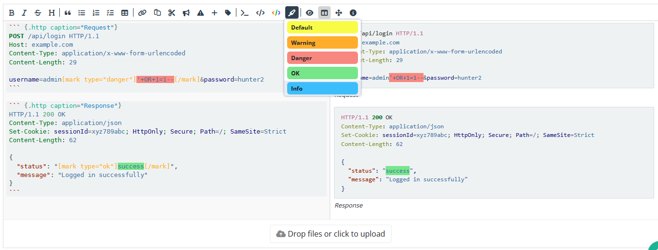Insert a blockquote
This screenshot has height=250, width=658.
67,13
